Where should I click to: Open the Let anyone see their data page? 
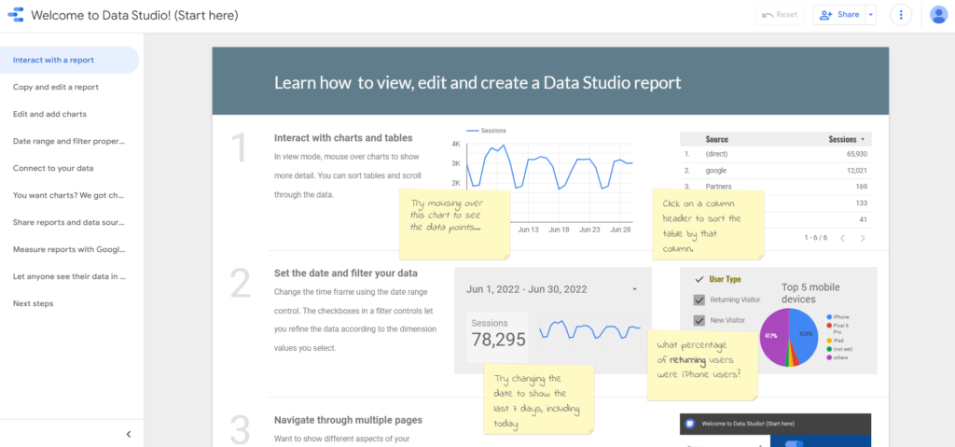point(69,276)
